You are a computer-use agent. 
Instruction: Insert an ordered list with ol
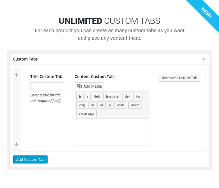click(102, 105)
